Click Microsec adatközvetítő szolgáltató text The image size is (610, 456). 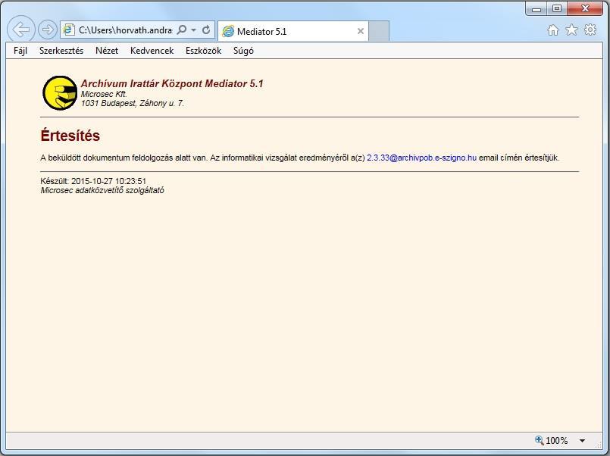click(102, 190)
